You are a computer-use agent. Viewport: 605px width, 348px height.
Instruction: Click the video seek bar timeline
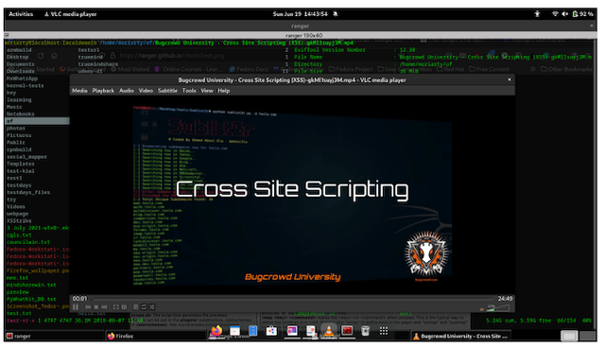click(x=293, y=299)
